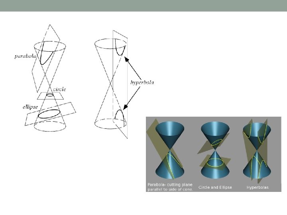Click the blue cone above the Parabola caption
Viewport: 287px width, 215px height.
(x=170, y=150)
